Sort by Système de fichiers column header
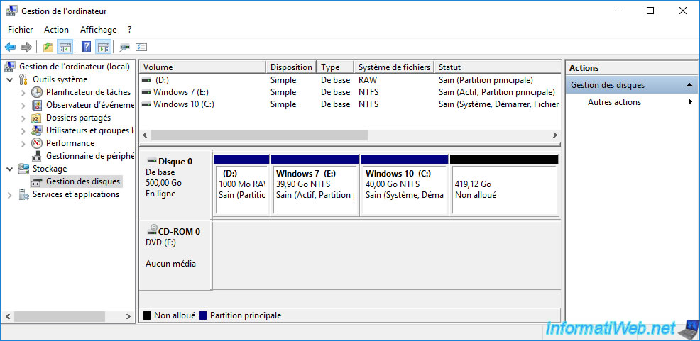 click(394, 67)
